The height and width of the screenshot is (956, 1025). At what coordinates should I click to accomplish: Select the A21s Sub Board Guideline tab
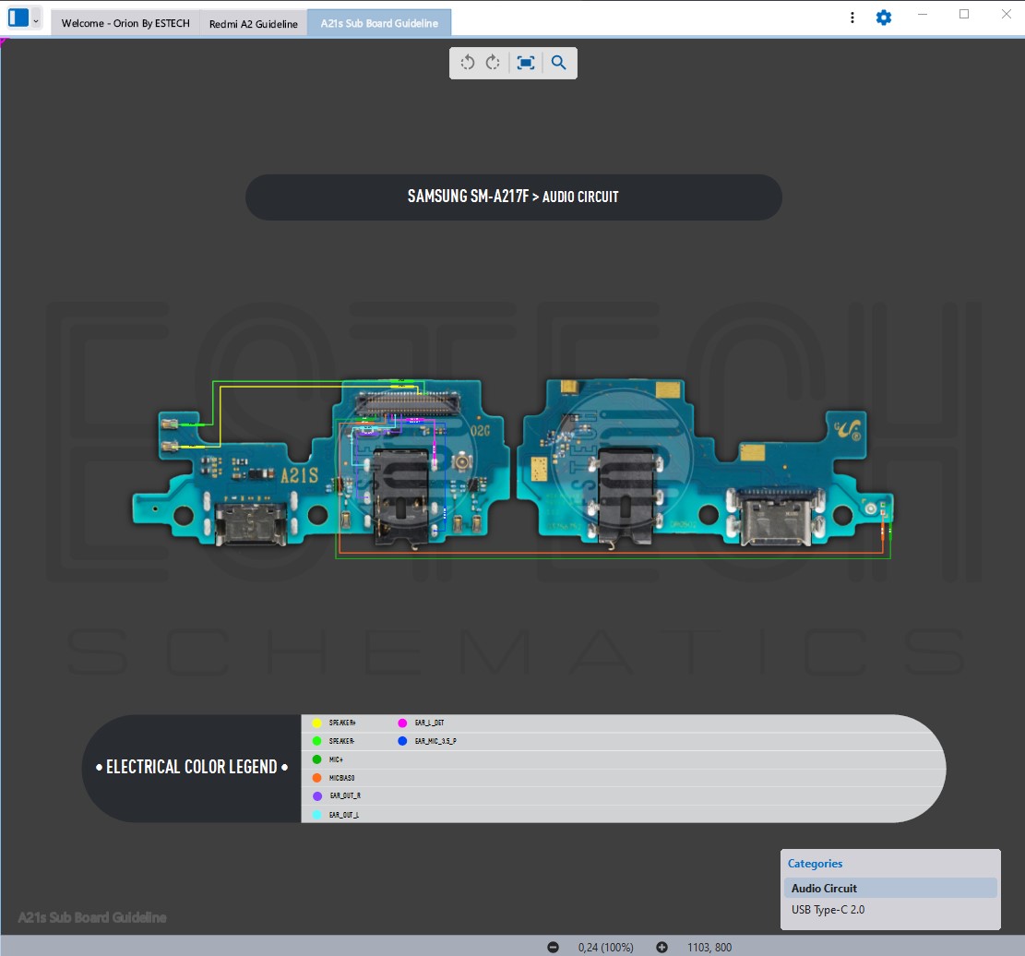pyautogui.click(x=379, y=23)
